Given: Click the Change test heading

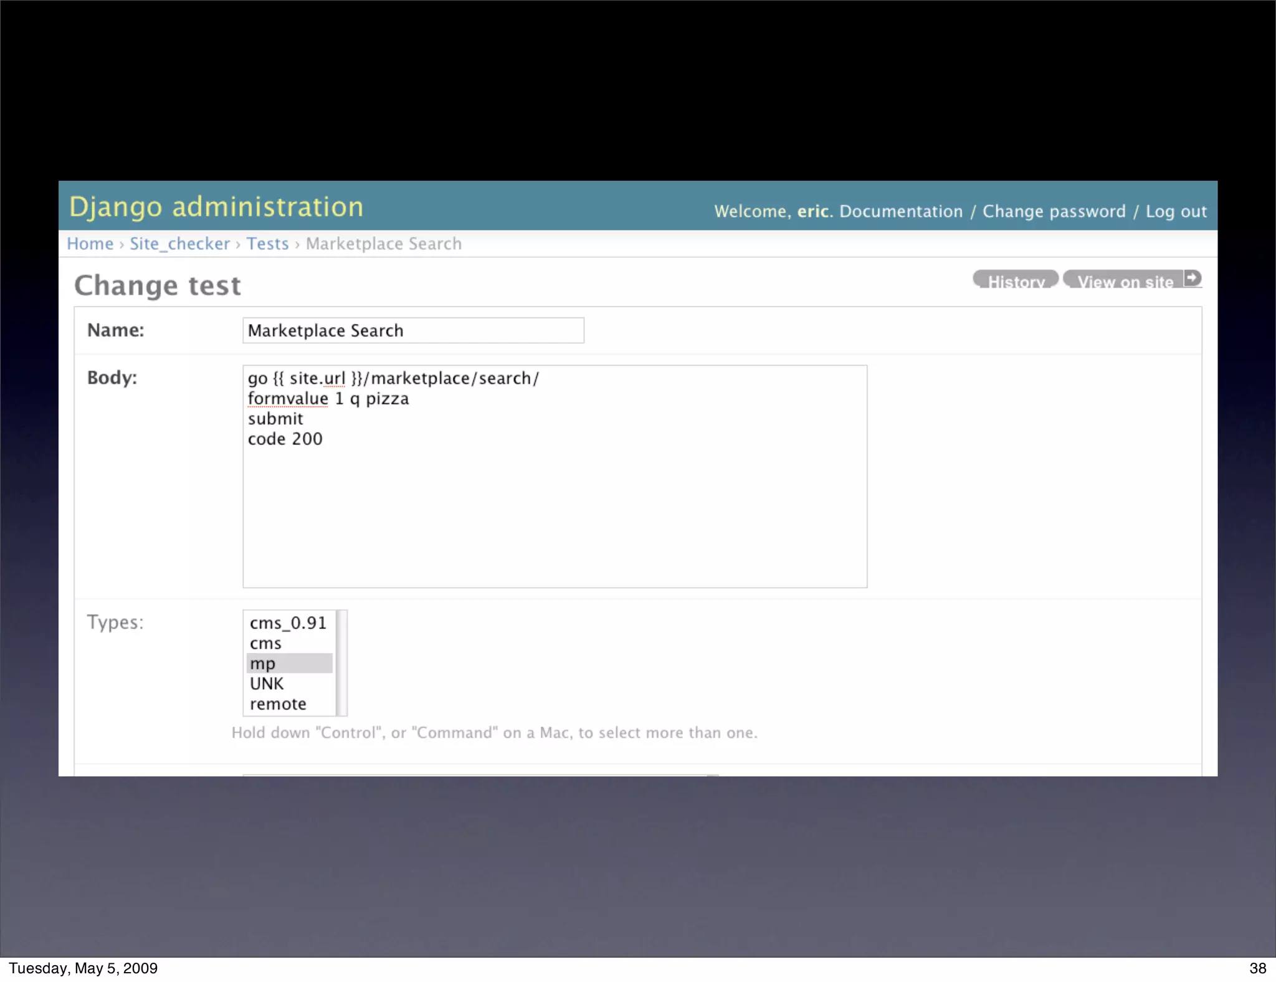Looking at the screenshot, I should pos(158,285).
